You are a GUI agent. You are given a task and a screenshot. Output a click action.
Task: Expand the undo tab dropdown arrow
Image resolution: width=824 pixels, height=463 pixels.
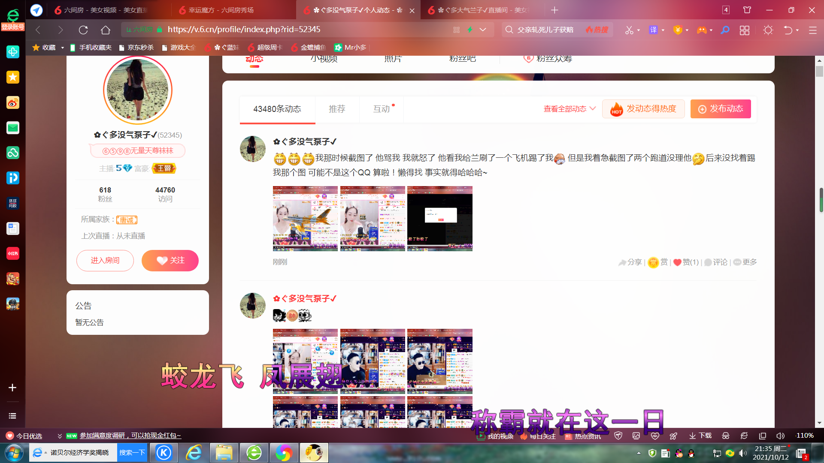(797, 30)
